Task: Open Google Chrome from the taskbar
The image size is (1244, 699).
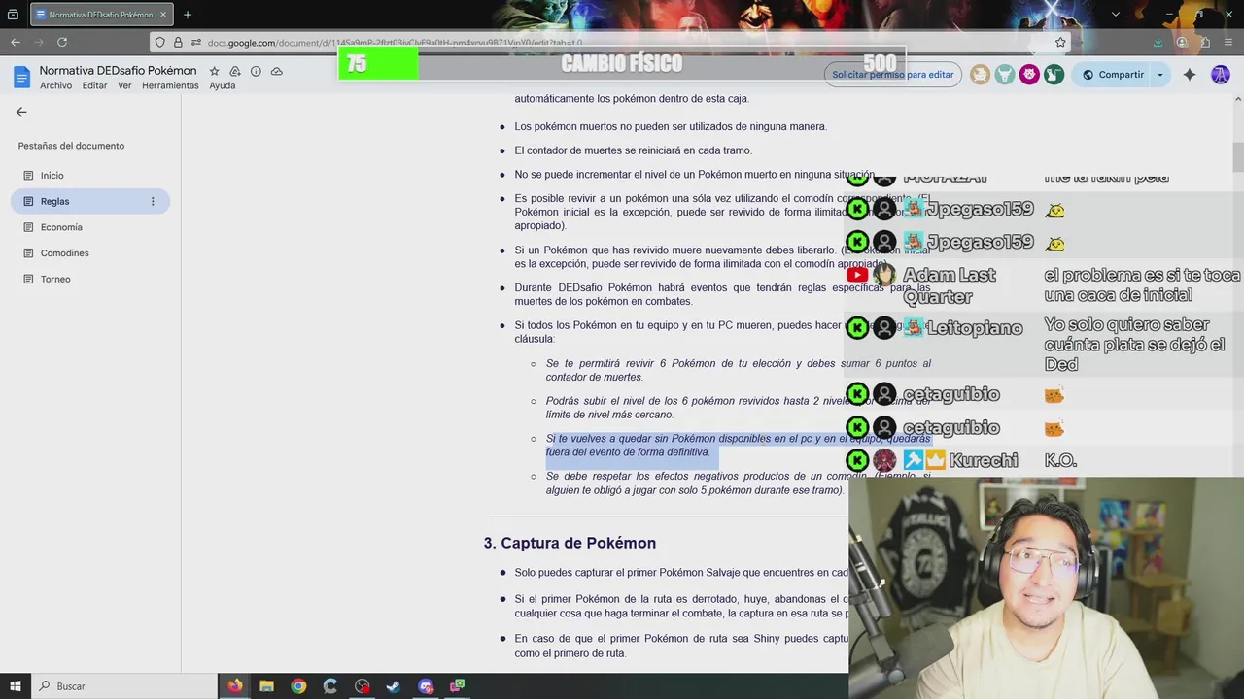Action: [x=298, y=686]
